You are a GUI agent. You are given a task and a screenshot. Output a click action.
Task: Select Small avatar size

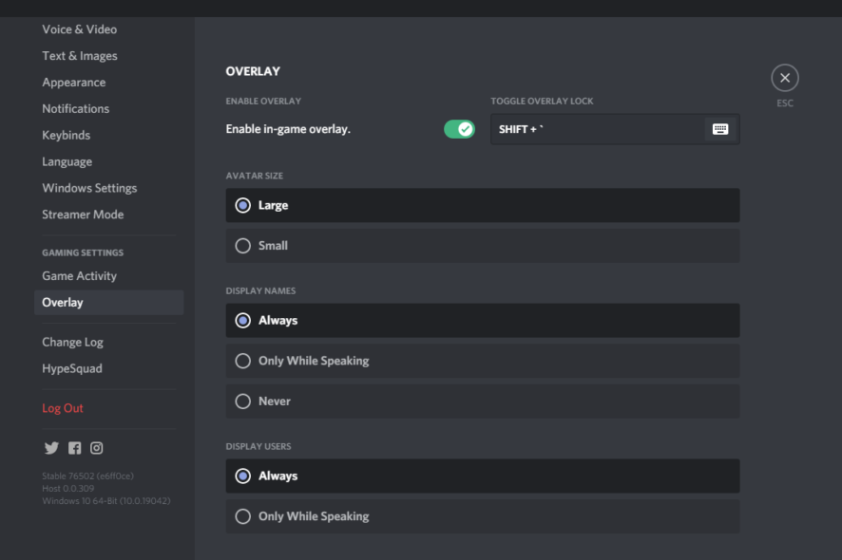(x=482, y=246)
